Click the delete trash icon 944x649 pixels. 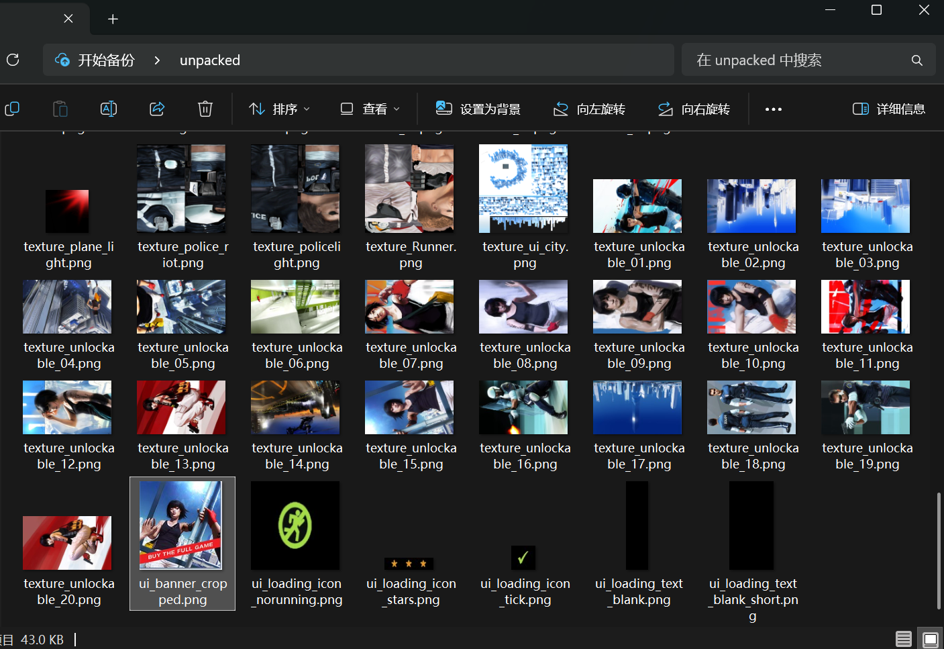205,109
